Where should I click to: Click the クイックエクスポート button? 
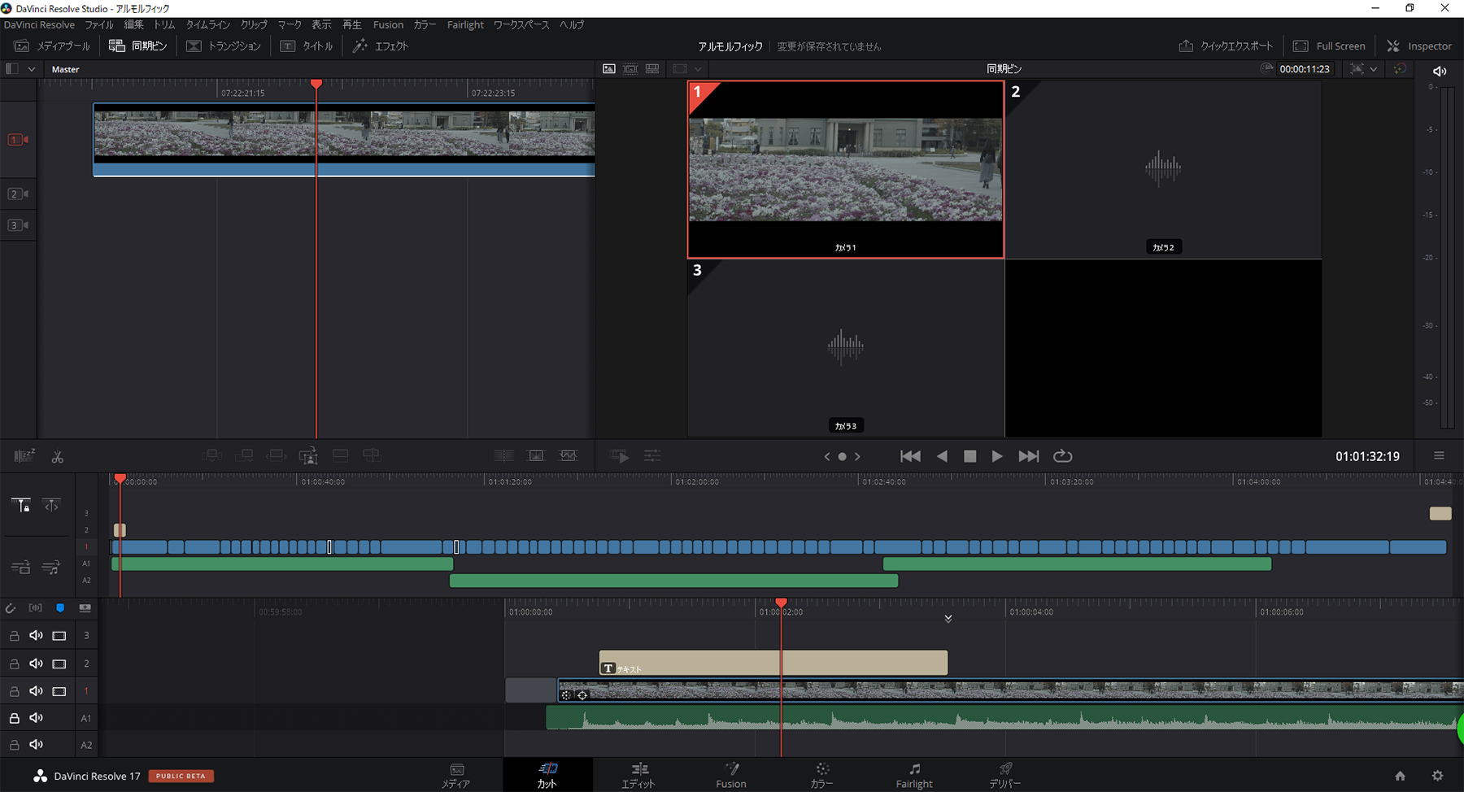click(1226, 46)
